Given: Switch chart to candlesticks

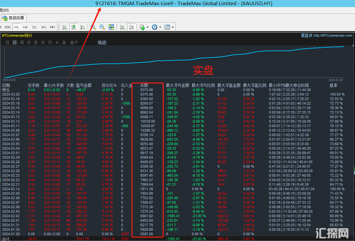Looking at the screenshot, I should 74,27.
